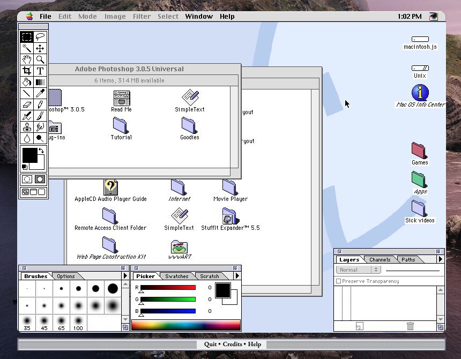
Task: Select the Eraser tool
Action: 27,104
